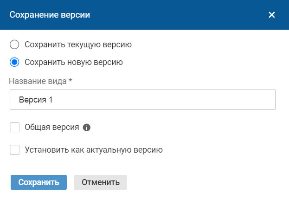Click the Установить как актуальную версию label
The image size is (289, 199).
point(93,150)
